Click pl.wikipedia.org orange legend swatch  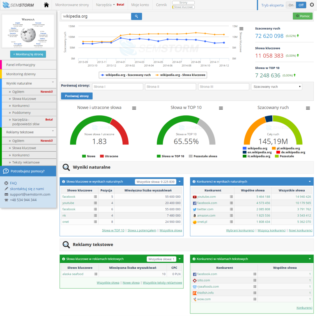(274, 148)
